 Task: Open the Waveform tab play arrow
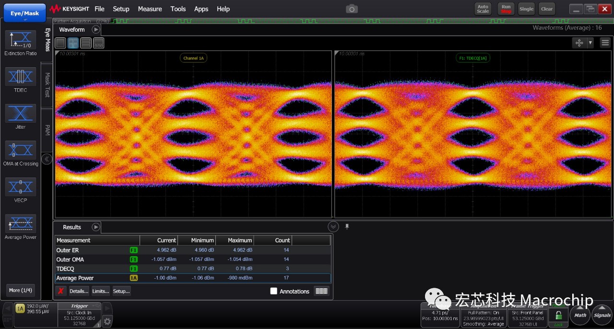pos(96,29)
